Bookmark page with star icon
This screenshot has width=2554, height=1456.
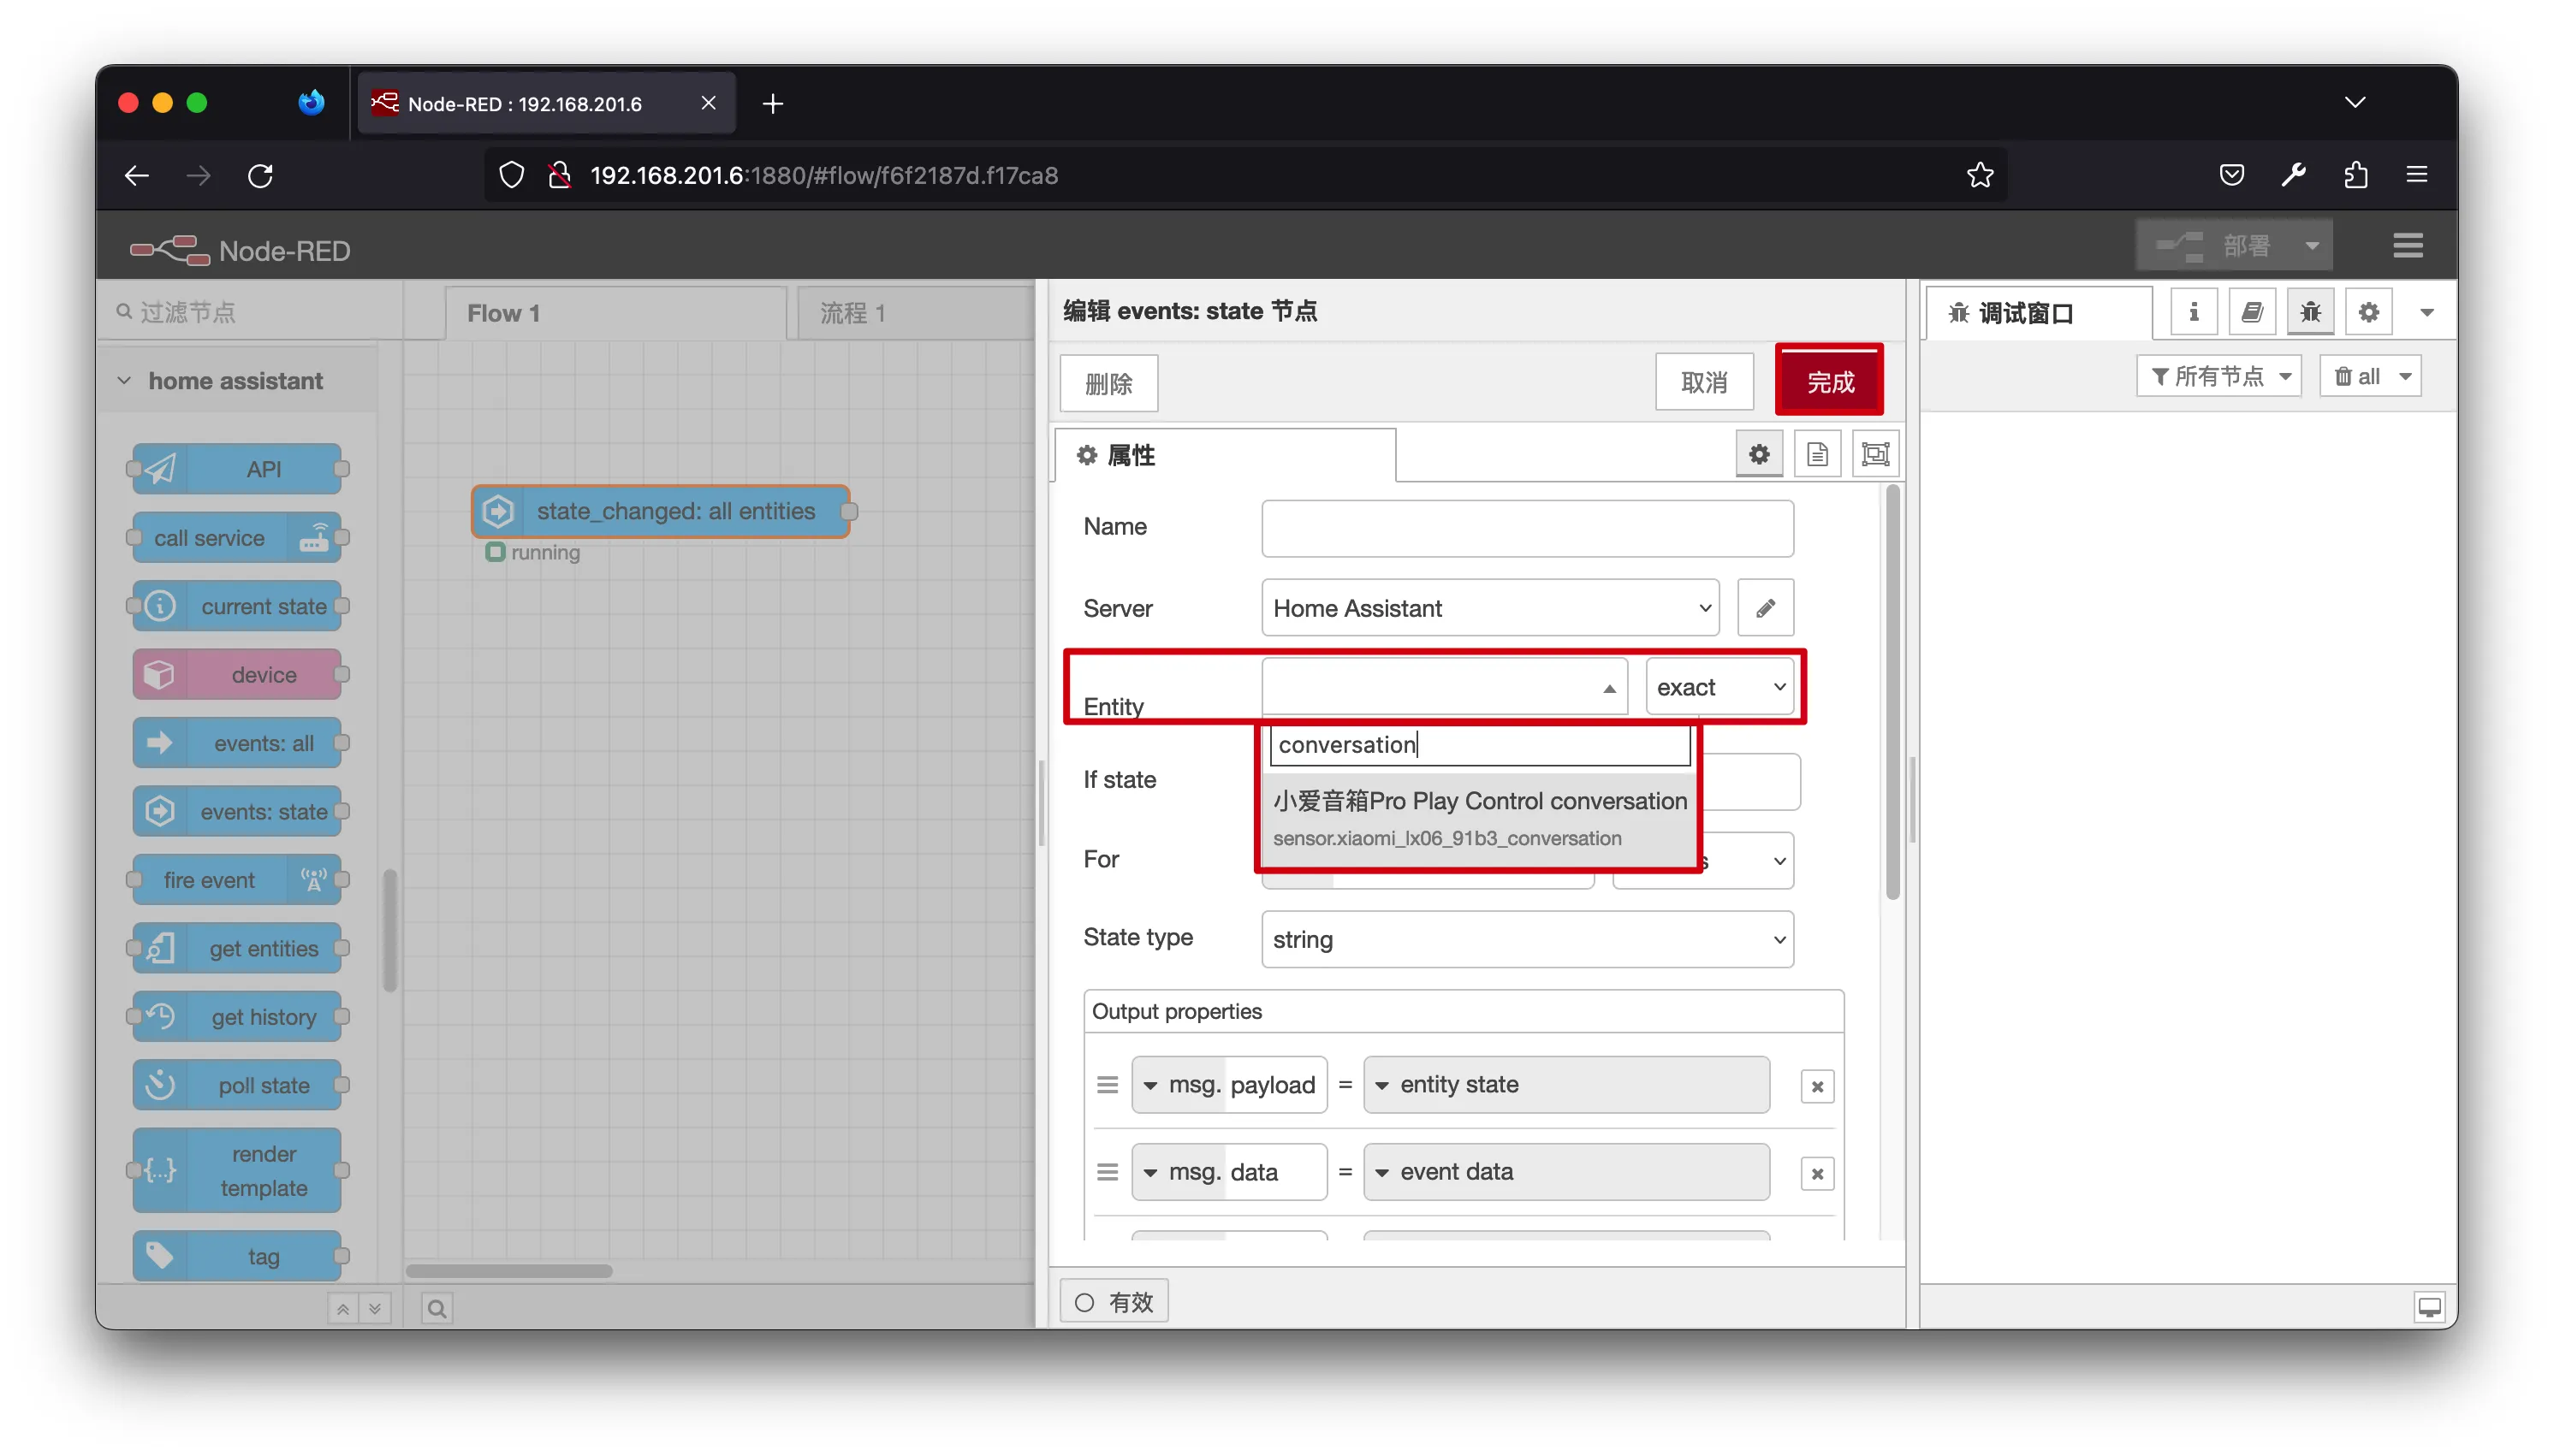[1980, 176]
